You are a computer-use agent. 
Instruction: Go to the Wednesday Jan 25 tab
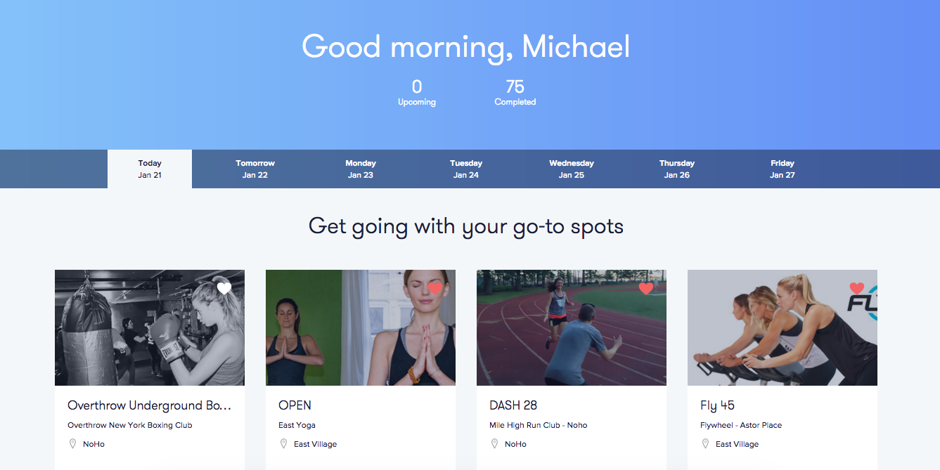click(x=572, y=169)
